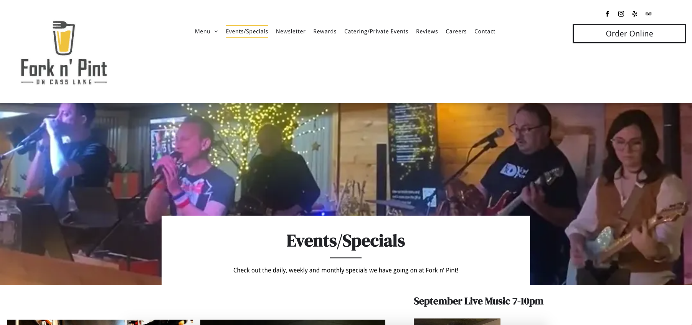692x325 pixels.
Task: Open the Rewards page link
Action: (325, 31)
